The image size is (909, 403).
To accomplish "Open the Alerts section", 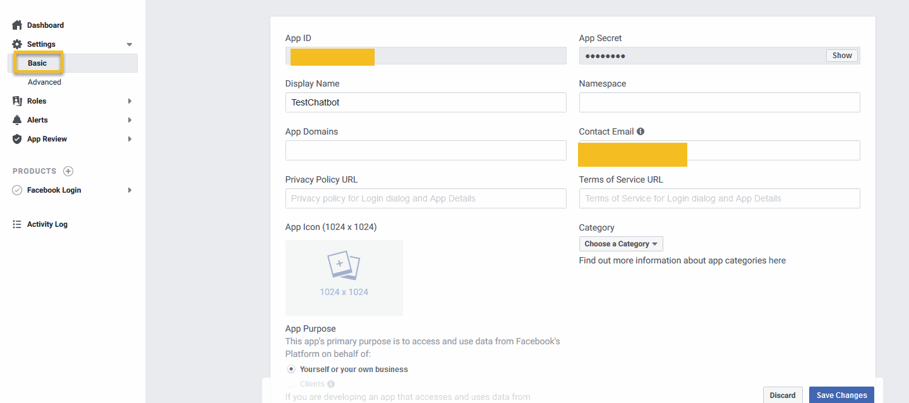I will tap(37, 120).
